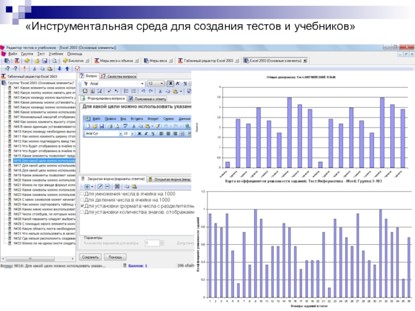Open the Arial font name dropdown
Viewport: 415px width, 311px height.
pyautogui.click(x=142, y=83)
